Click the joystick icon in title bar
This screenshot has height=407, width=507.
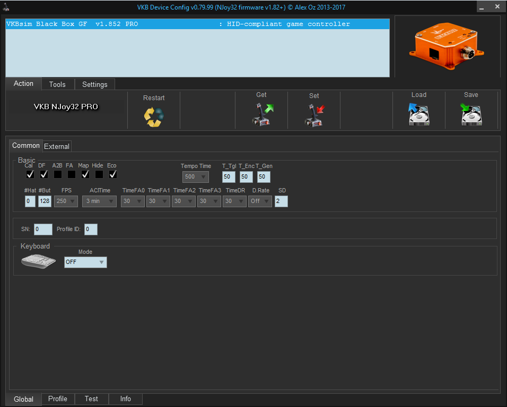click(5, 7)
